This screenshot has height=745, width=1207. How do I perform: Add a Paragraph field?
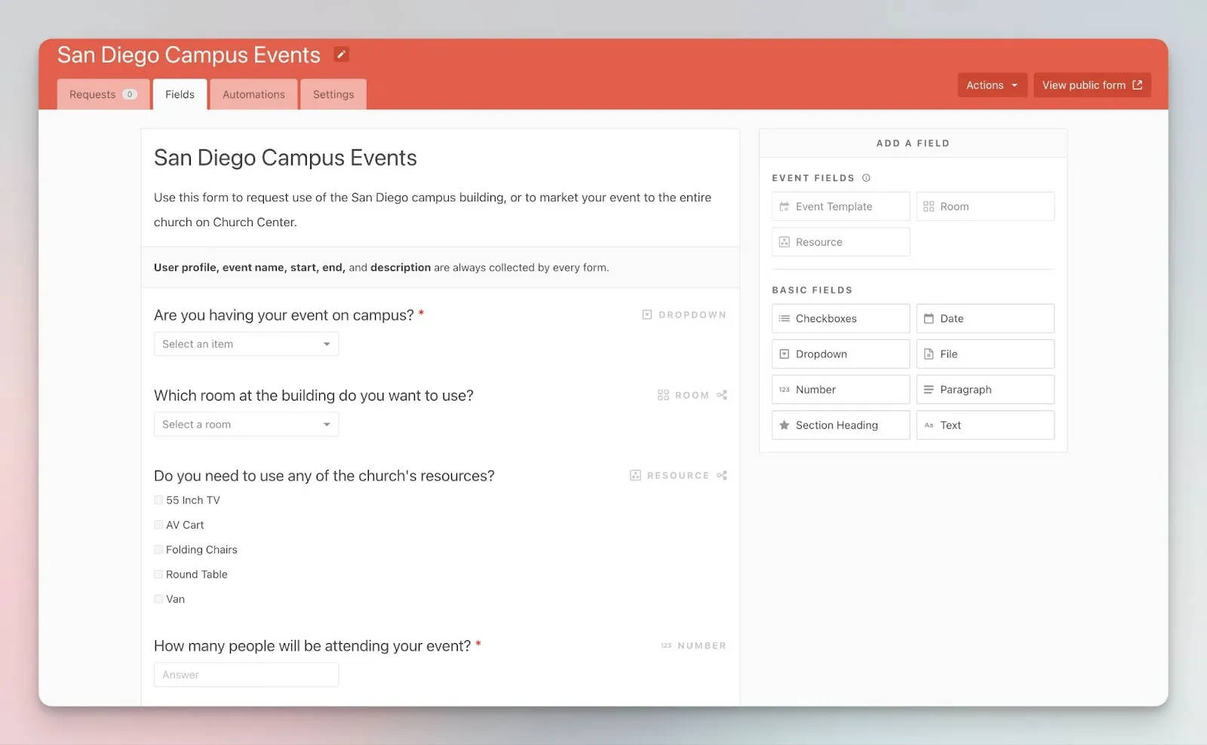(x=984, y=390)
